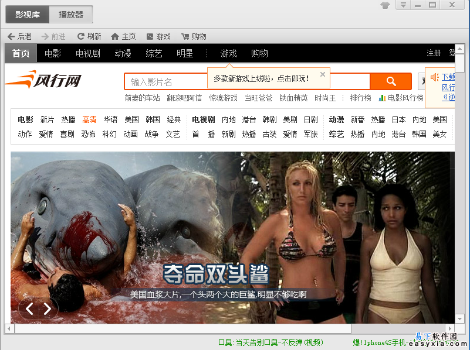The width and height of the screenshot is (470, 350).
Task: Open the 口臭 green ad link
Action: [x=270, y=342]
